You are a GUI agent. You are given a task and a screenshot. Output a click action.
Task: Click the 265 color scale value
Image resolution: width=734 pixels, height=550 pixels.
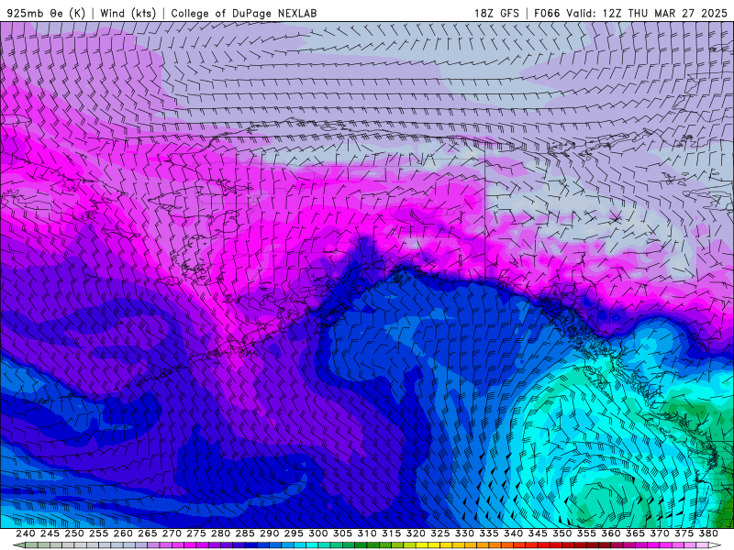[x=147, y=533]
